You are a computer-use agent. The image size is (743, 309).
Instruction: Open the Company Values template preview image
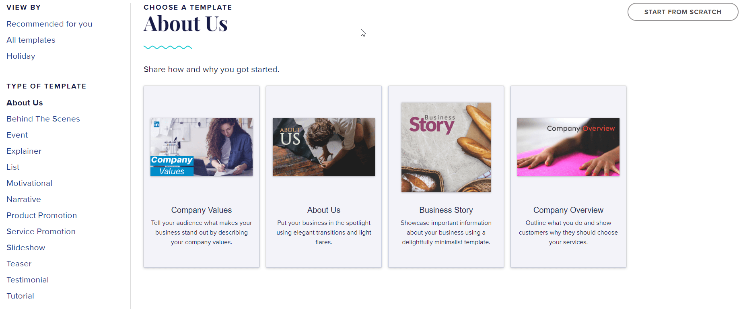[201, 147]
